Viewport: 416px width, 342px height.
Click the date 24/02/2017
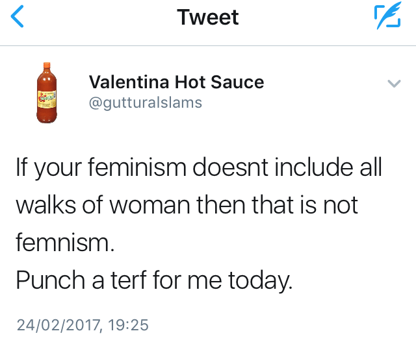(x=57, y=324)
